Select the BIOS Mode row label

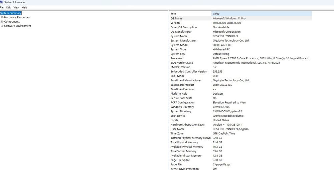(x=177, y=76)
